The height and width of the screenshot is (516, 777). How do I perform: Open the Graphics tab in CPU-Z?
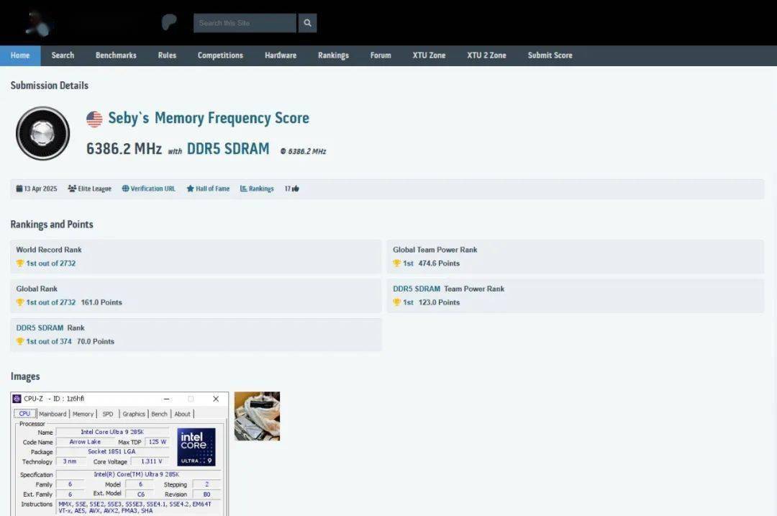coord(134,414)
